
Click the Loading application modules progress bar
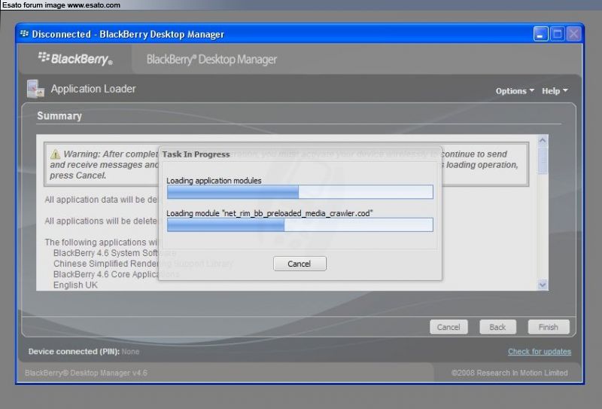point(299,192)
